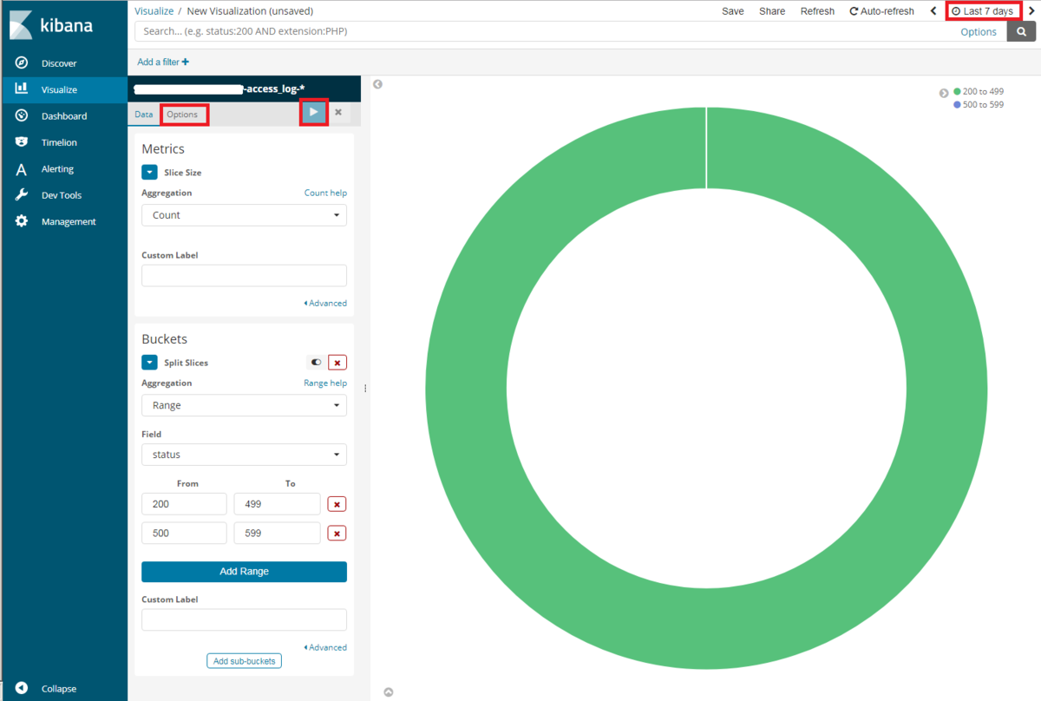Delete the 200 to 499 range
This screenshot has width=1041, height=701.
pos(337,504)
